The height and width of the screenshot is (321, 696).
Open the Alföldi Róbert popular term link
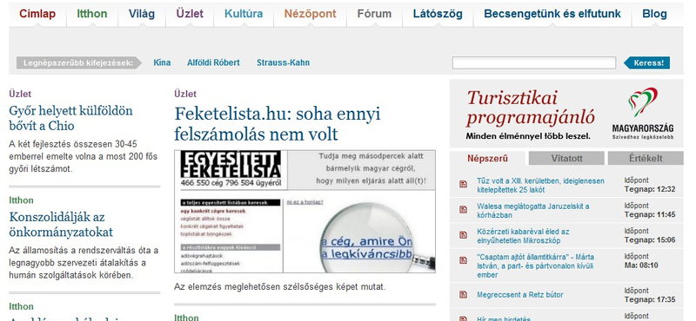click(213, 62)
